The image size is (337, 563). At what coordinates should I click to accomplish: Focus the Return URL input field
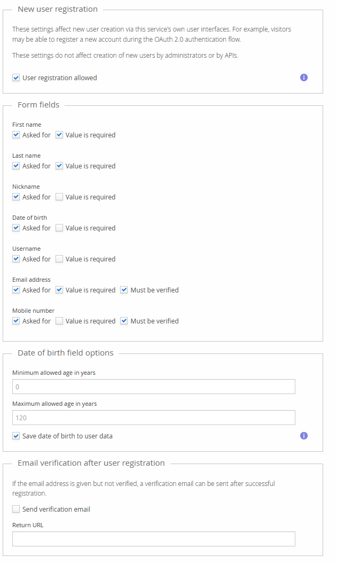(x=153, y=539)
